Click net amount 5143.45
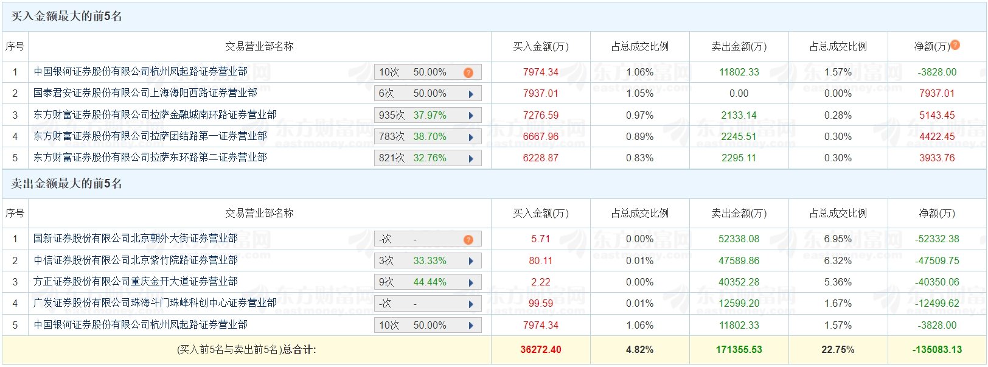 [x=937, y=115]
